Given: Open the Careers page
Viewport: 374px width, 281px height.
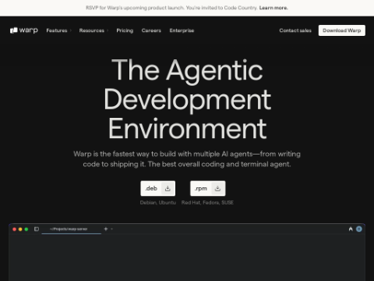Looking at the screenshot, I should click(x=151, y=30).
